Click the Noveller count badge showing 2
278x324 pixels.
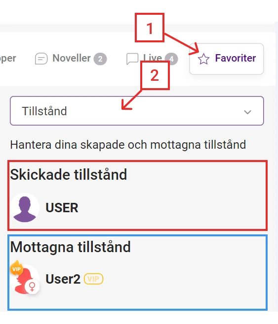[x=100, y=59]
